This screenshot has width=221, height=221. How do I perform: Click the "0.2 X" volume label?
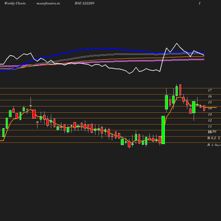tap(215, 138)
